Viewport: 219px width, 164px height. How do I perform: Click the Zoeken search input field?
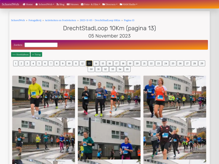coord(41,45)
